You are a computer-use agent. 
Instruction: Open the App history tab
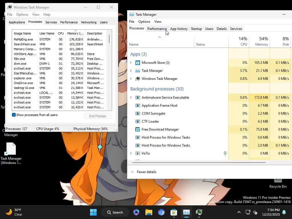click(x=179, y=29)
